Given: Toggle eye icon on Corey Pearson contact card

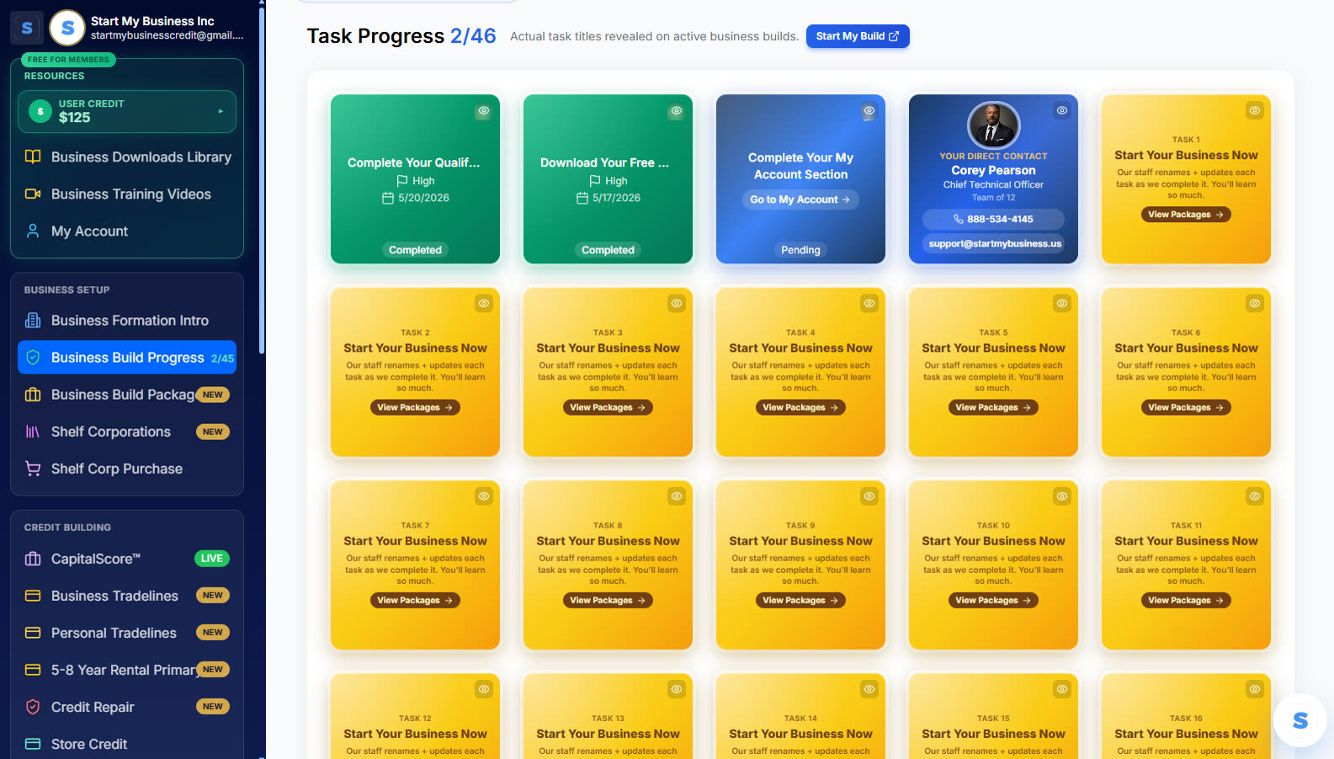Looking at the screenshot, I should coord(1062,111).
